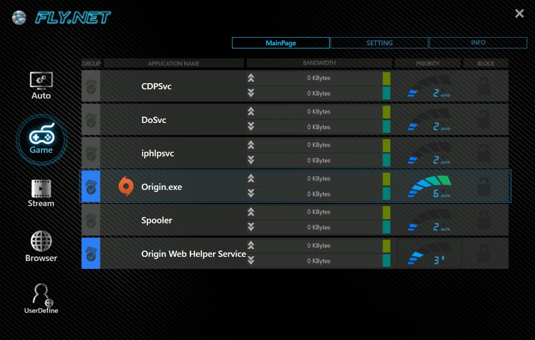Toggle group checkbox for CDPSvc
Viewport: 535px width, 340px height.
coord(91,86)
